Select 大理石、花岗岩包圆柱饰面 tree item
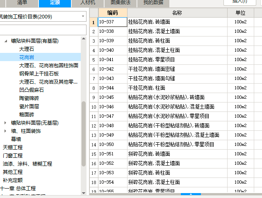The image size is (262, 198). [x=49, y=66]
